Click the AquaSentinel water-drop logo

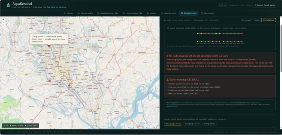pyautogui.click(x=8, y=5)
